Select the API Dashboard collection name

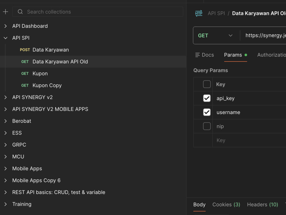coord(30,26)
